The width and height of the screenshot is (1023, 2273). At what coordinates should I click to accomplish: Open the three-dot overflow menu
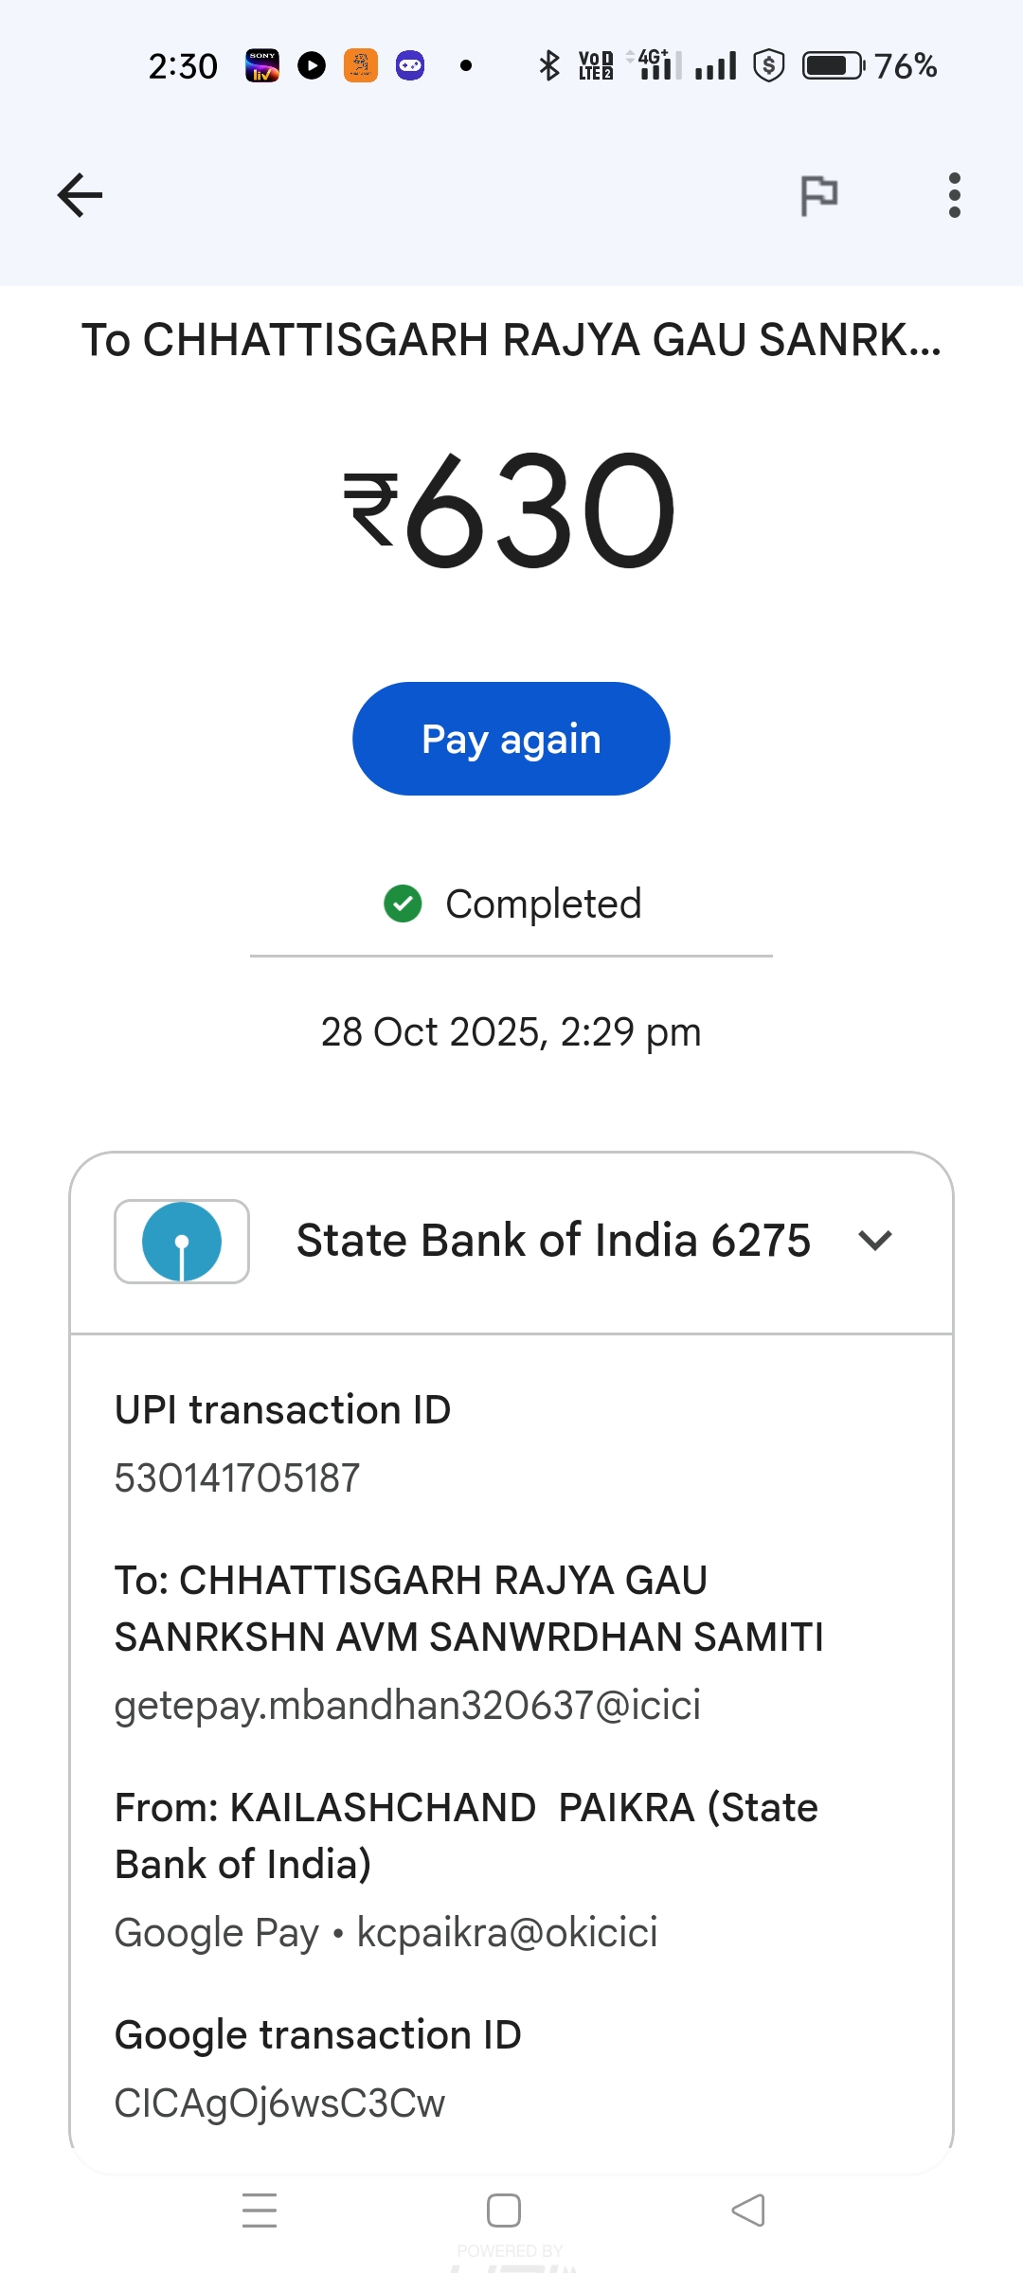pos(954,196)
